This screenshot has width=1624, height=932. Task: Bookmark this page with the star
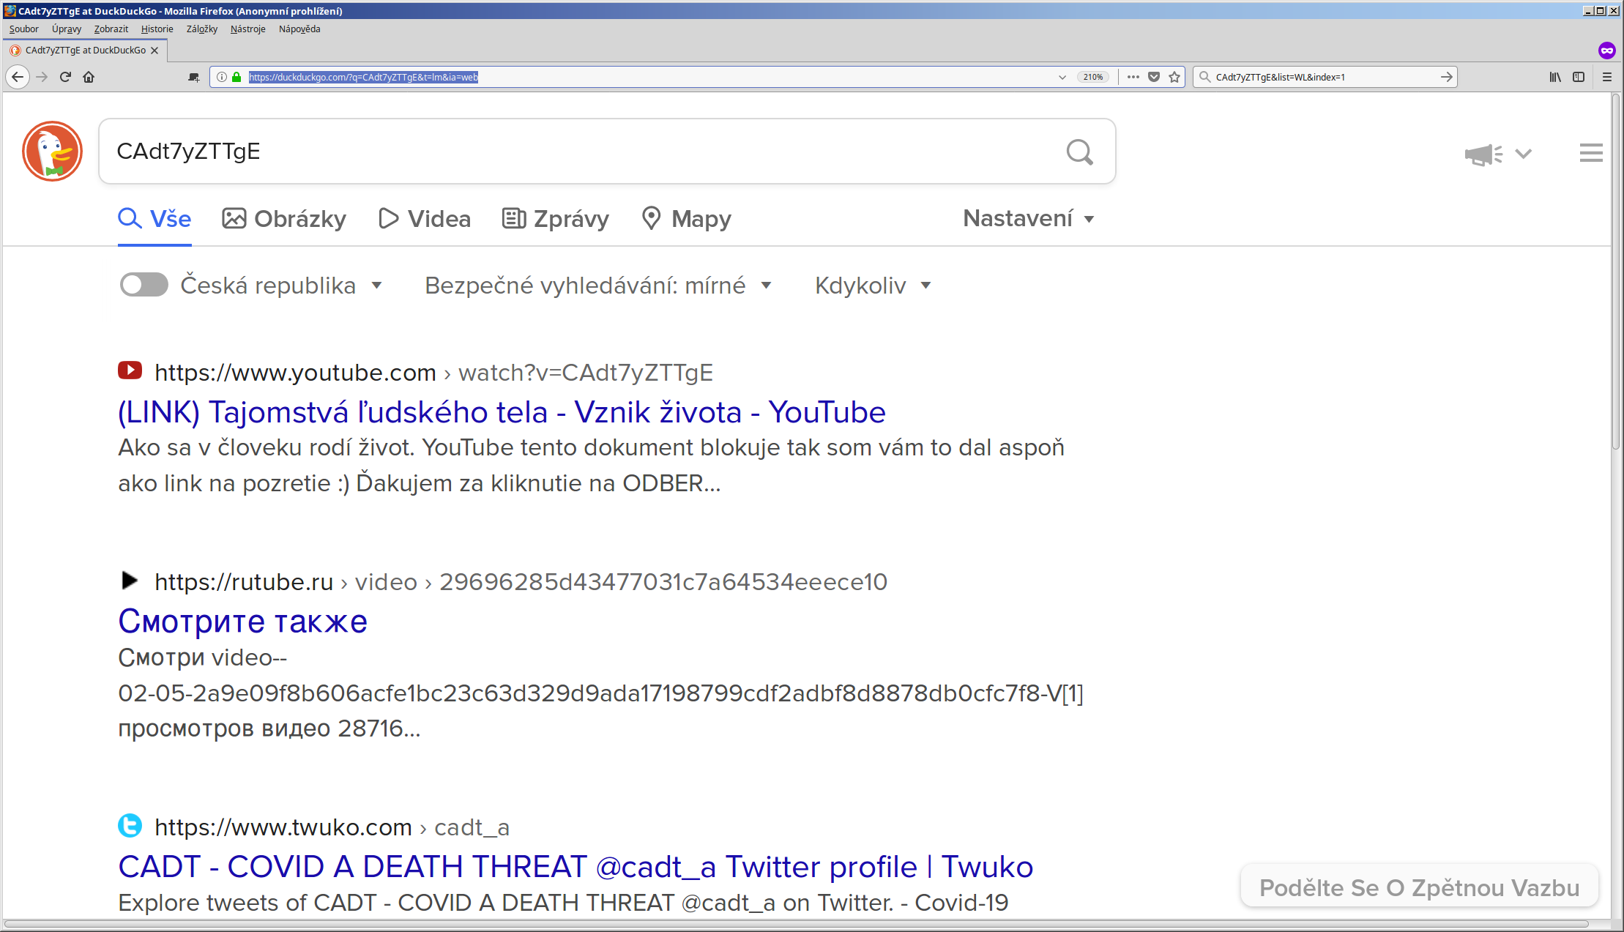tap(1174, 77)
